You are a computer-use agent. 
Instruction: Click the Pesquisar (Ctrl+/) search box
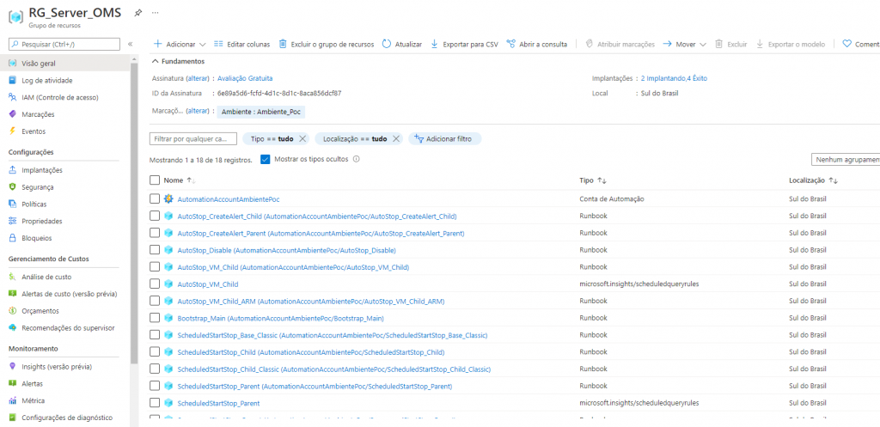pyautogui.click(x=64, y=44)
